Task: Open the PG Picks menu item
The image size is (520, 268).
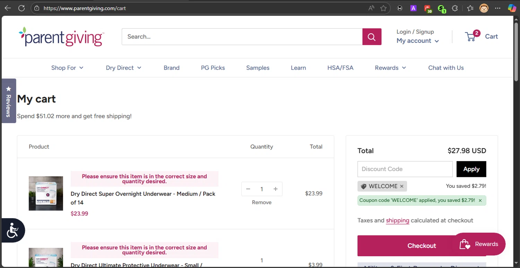Action: coord(213,68)
